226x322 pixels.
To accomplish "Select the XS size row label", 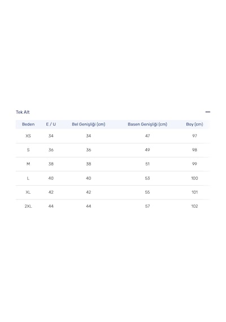I will pos(28,136).
